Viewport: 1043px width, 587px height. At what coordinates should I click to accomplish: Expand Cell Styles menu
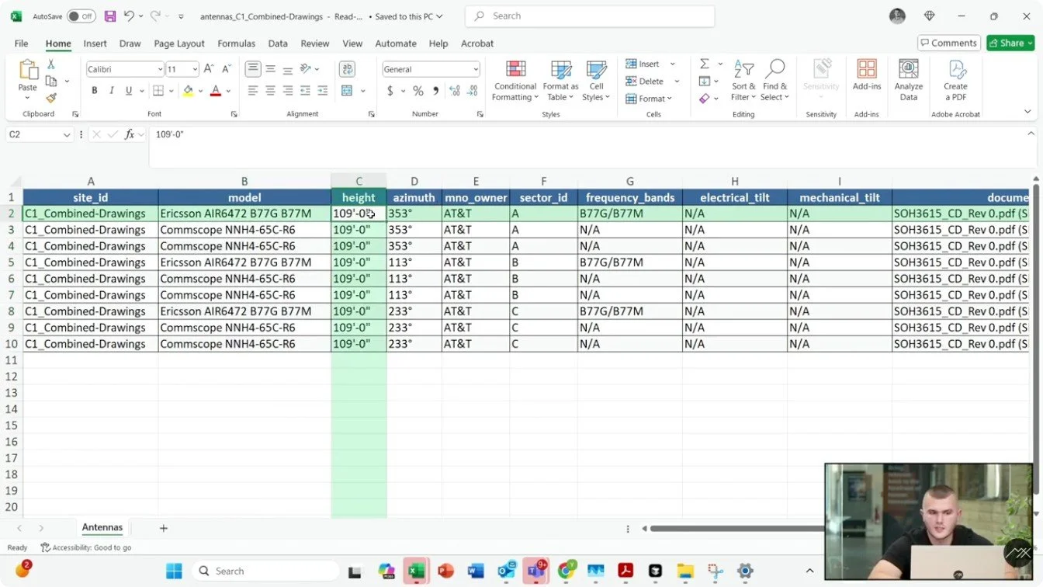click(596, 80)
